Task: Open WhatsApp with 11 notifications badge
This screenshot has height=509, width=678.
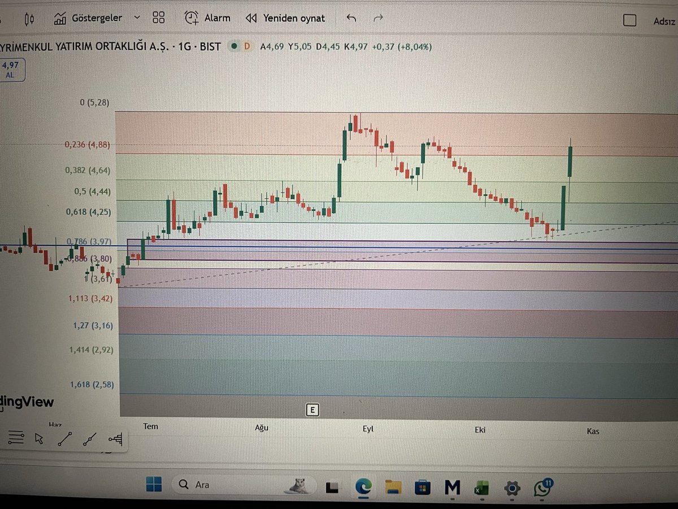Action: (x=542, y=488)
